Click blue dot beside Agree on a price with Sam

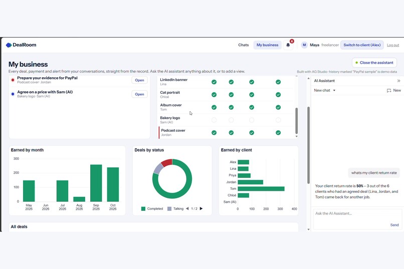tap(13, 94)
